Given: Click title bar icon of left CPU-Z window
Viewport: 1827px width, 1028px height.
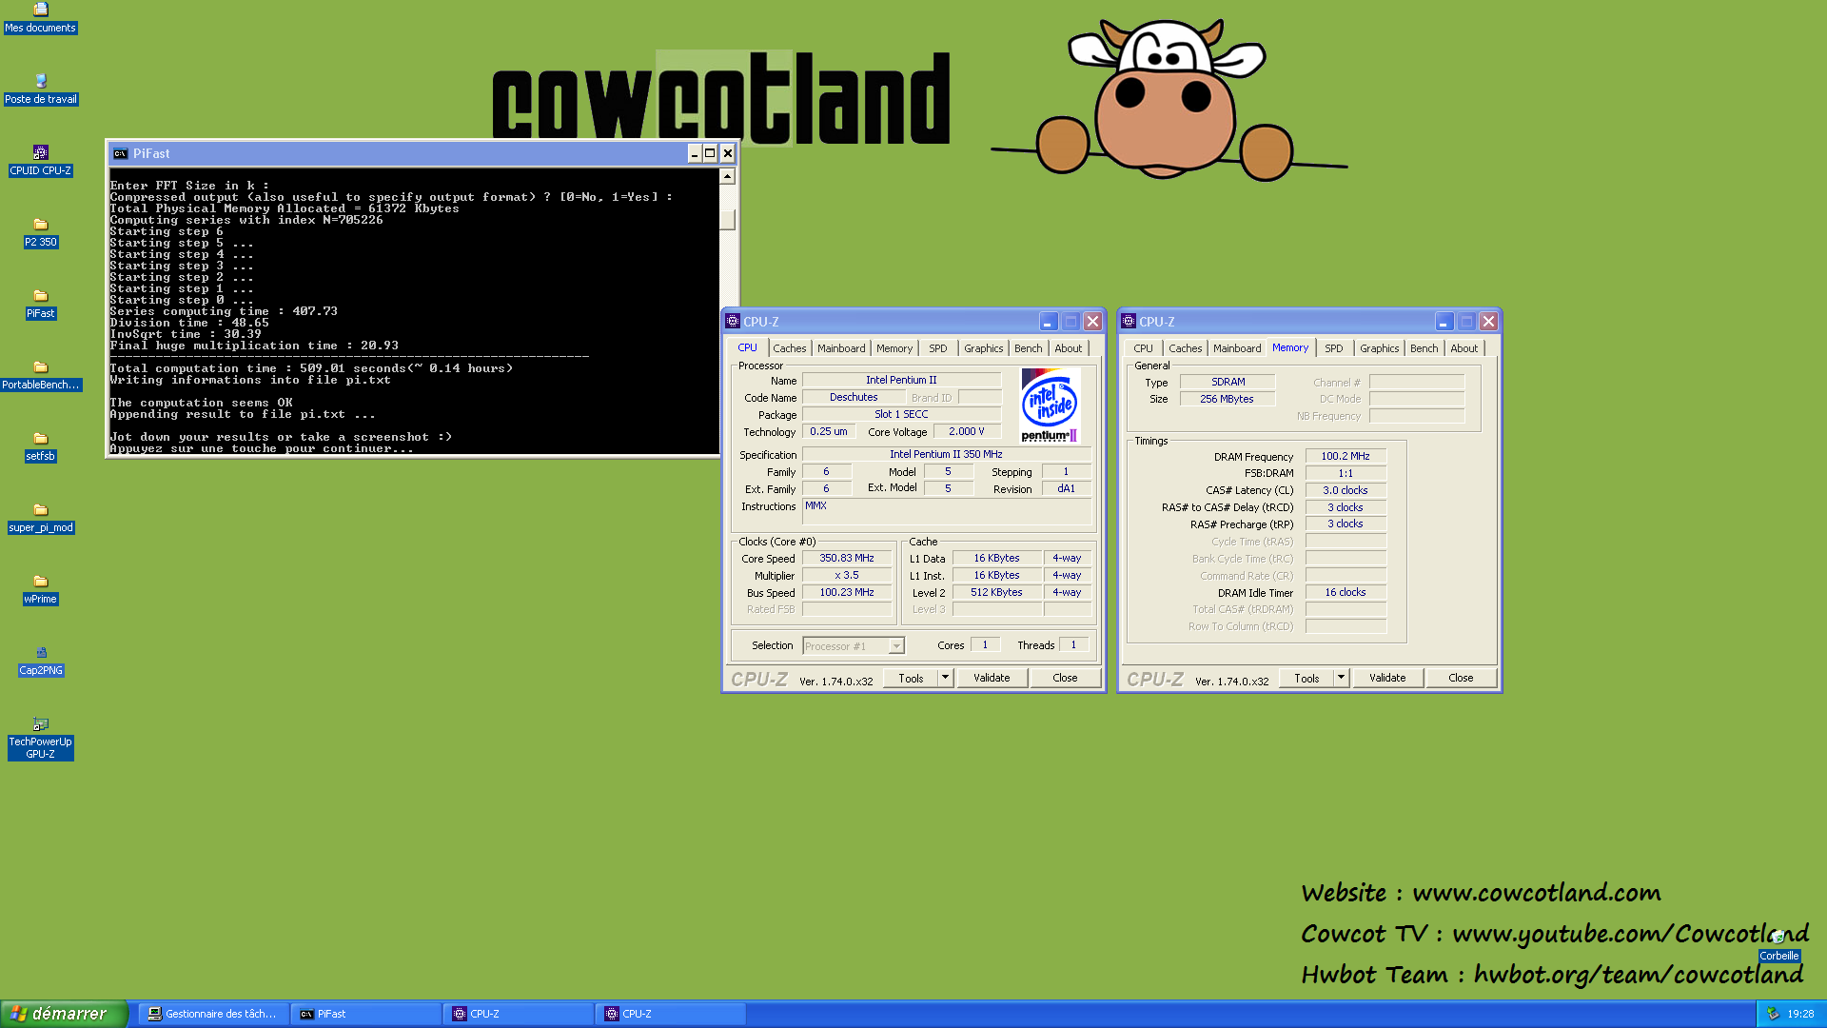Looking at the screenshot, I should 733,322.
